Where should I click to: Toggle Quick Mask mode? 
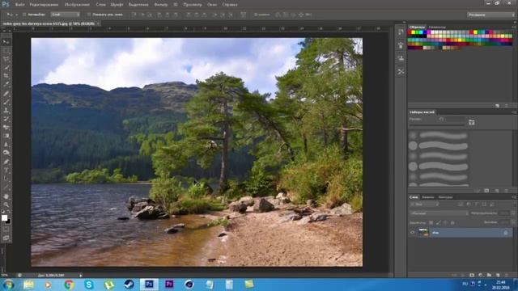(6, 230)
